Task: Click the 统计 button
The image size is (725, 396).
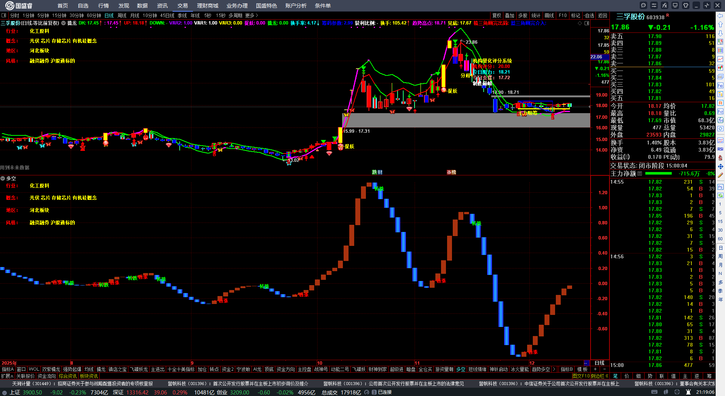Action: click(536, 15)
